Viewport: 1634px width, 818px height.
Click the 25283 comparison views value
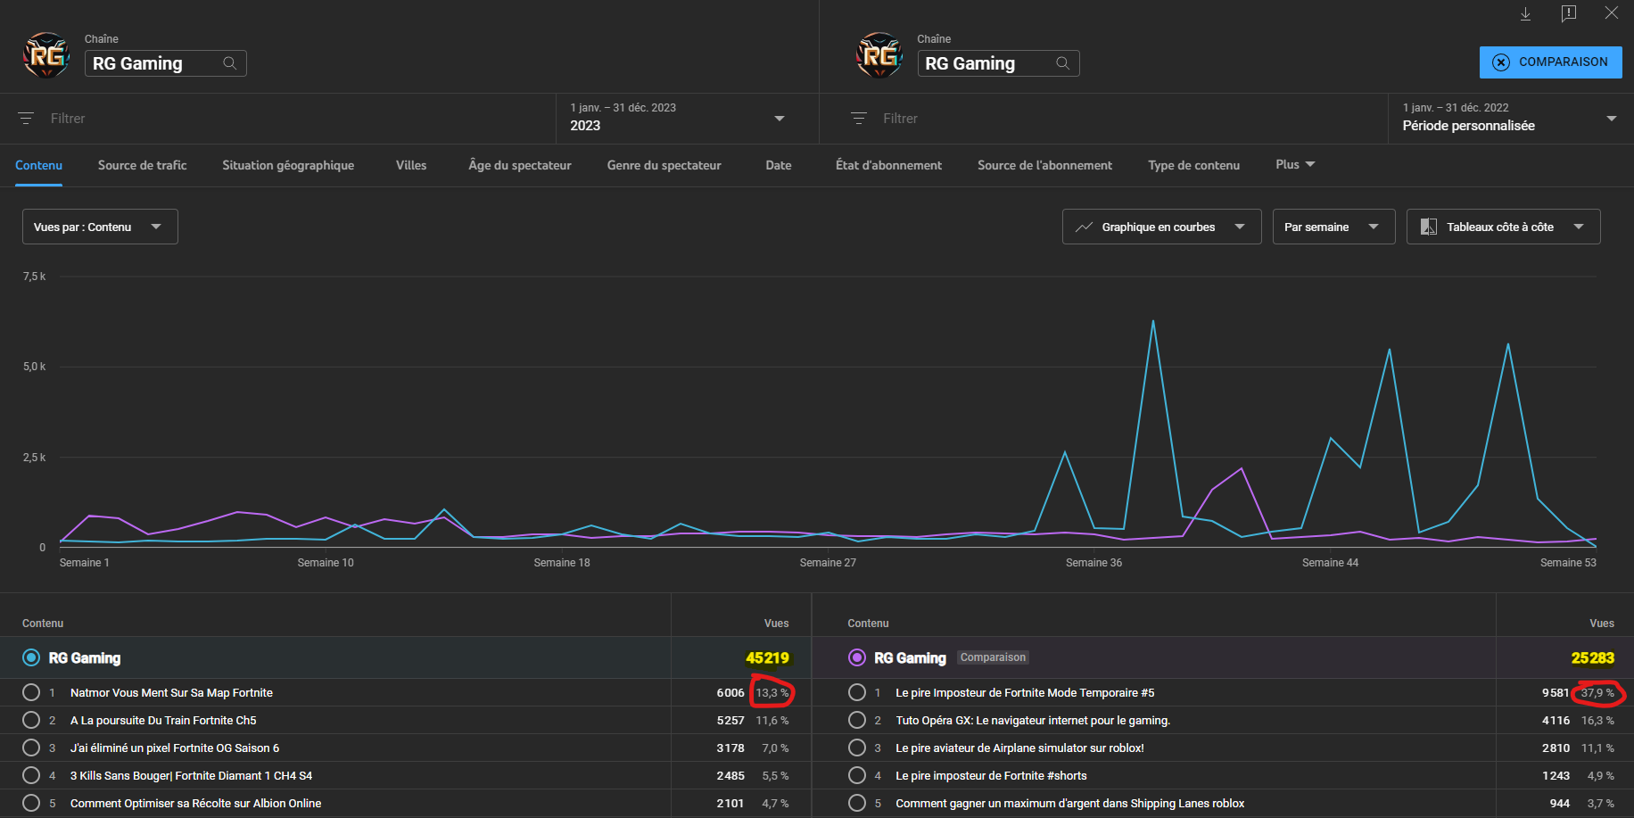[x=1593, y=658]
